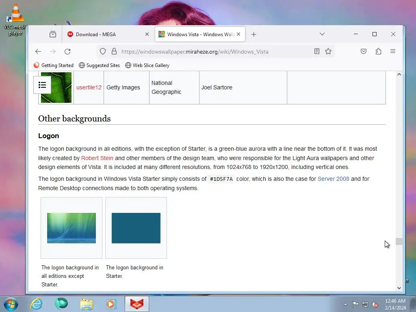Click the Show desktop button
This screenshot has height=312, width=416.
tap(413, 304)
